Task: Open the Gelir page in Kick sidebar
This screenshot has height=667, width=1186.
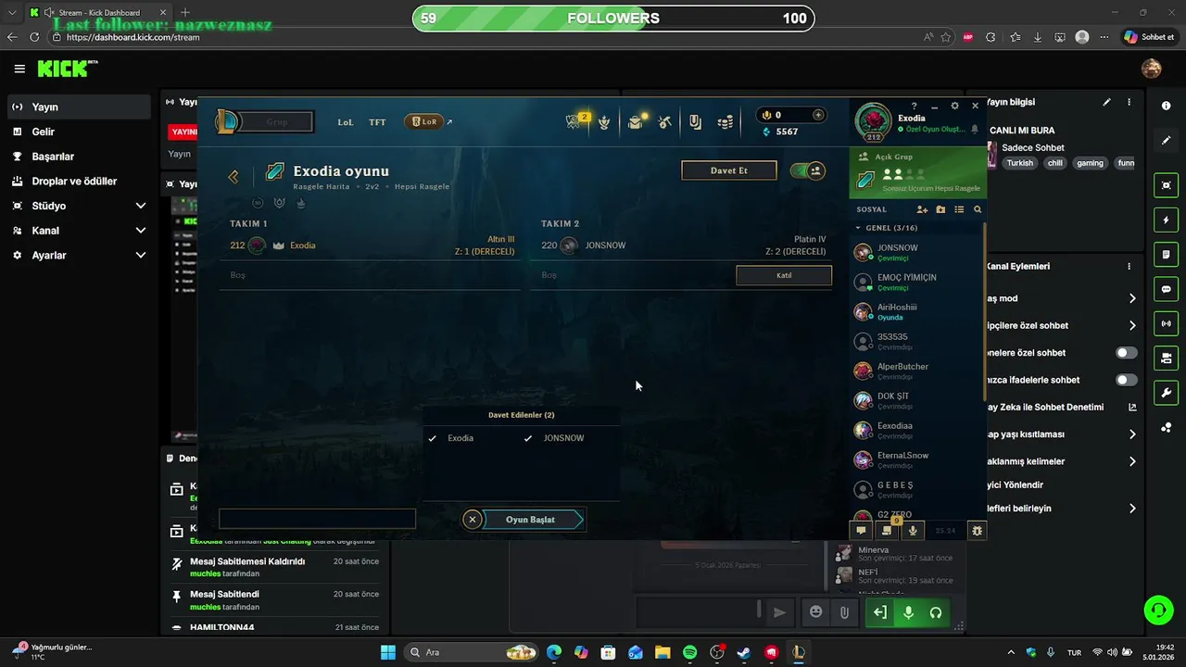Action: click(x=79, y=132)
